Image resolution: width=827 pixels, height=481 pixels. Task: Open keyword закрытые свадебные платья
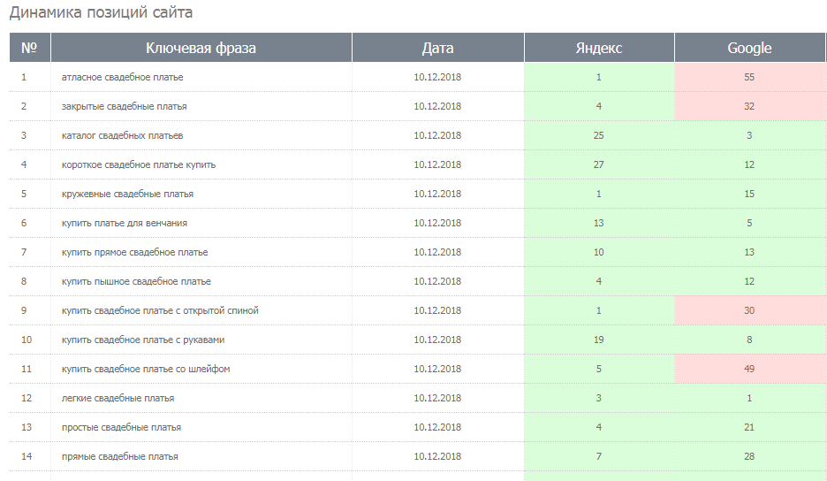[x=124, y=106]
